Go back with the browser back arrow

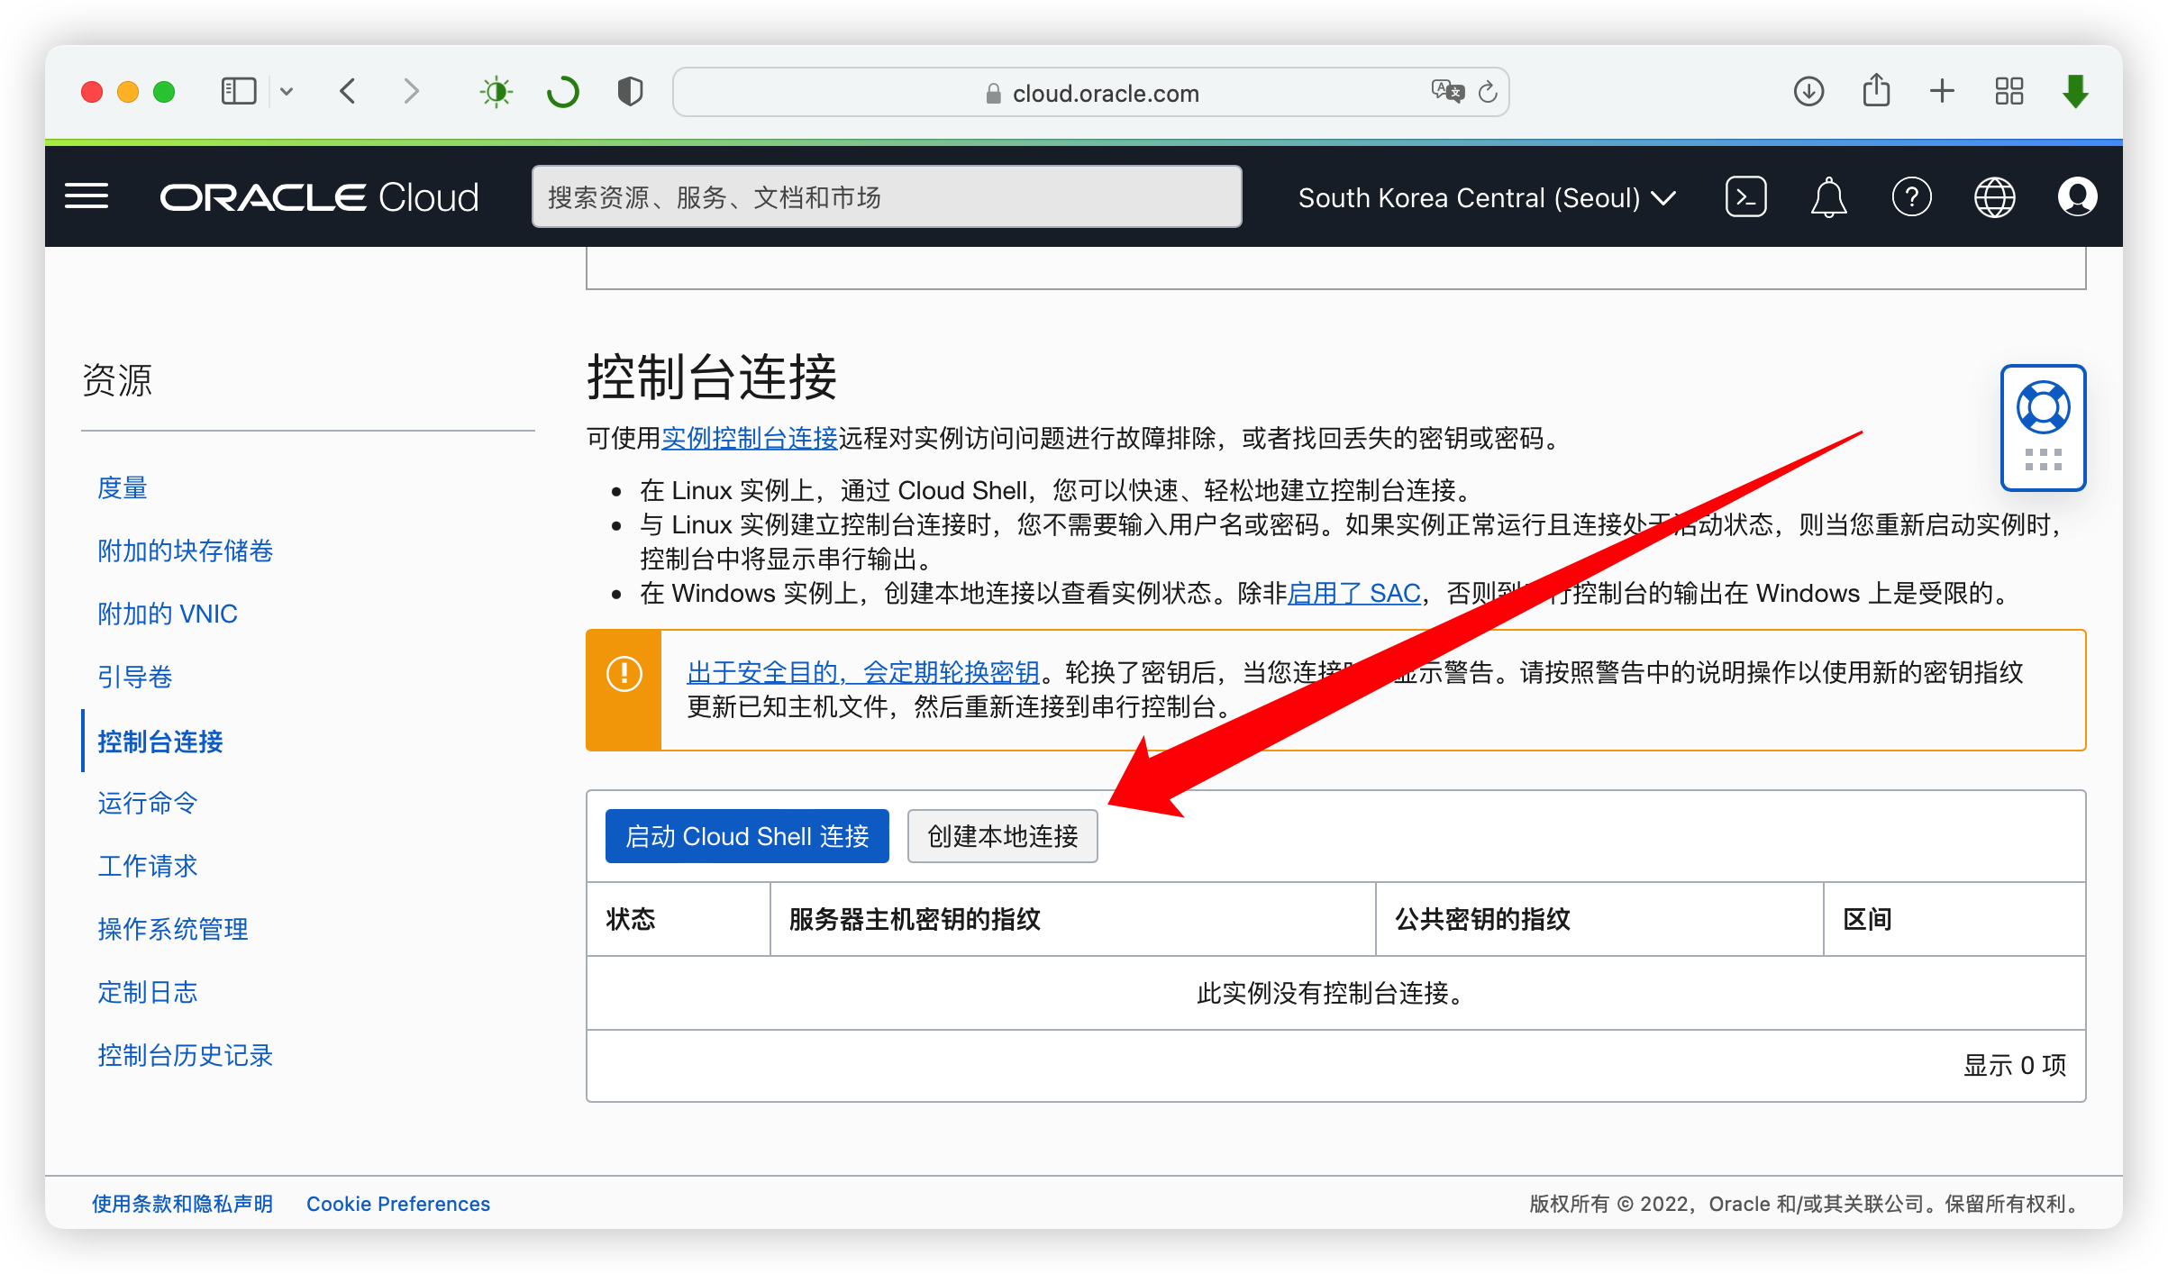348,91
